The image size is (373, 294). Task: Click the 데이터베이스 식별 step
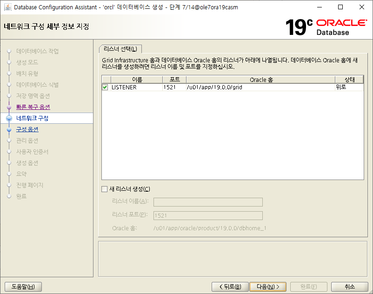coord(38,85)
